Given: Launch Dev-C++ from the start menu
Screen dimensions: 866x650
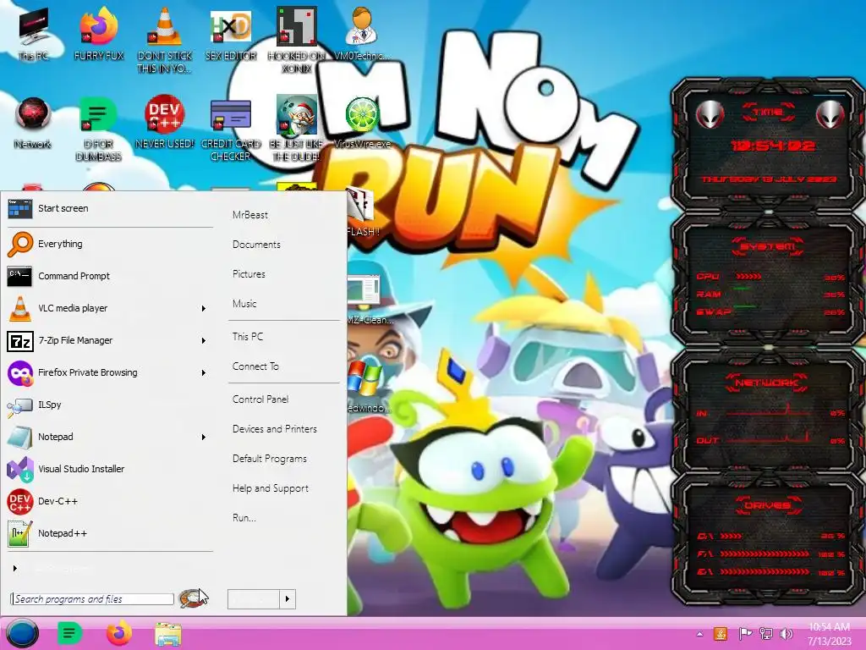Looking at the screenshot, I should point(109,501).
